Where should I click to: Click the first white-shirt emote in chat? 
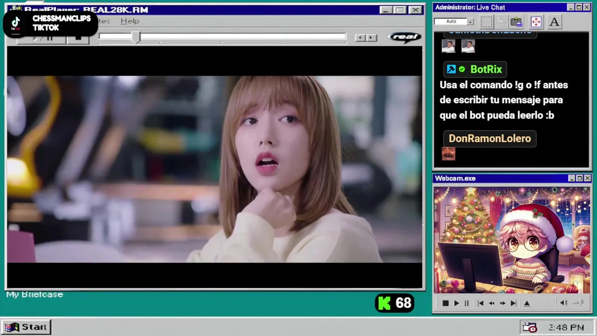(448, 46)
